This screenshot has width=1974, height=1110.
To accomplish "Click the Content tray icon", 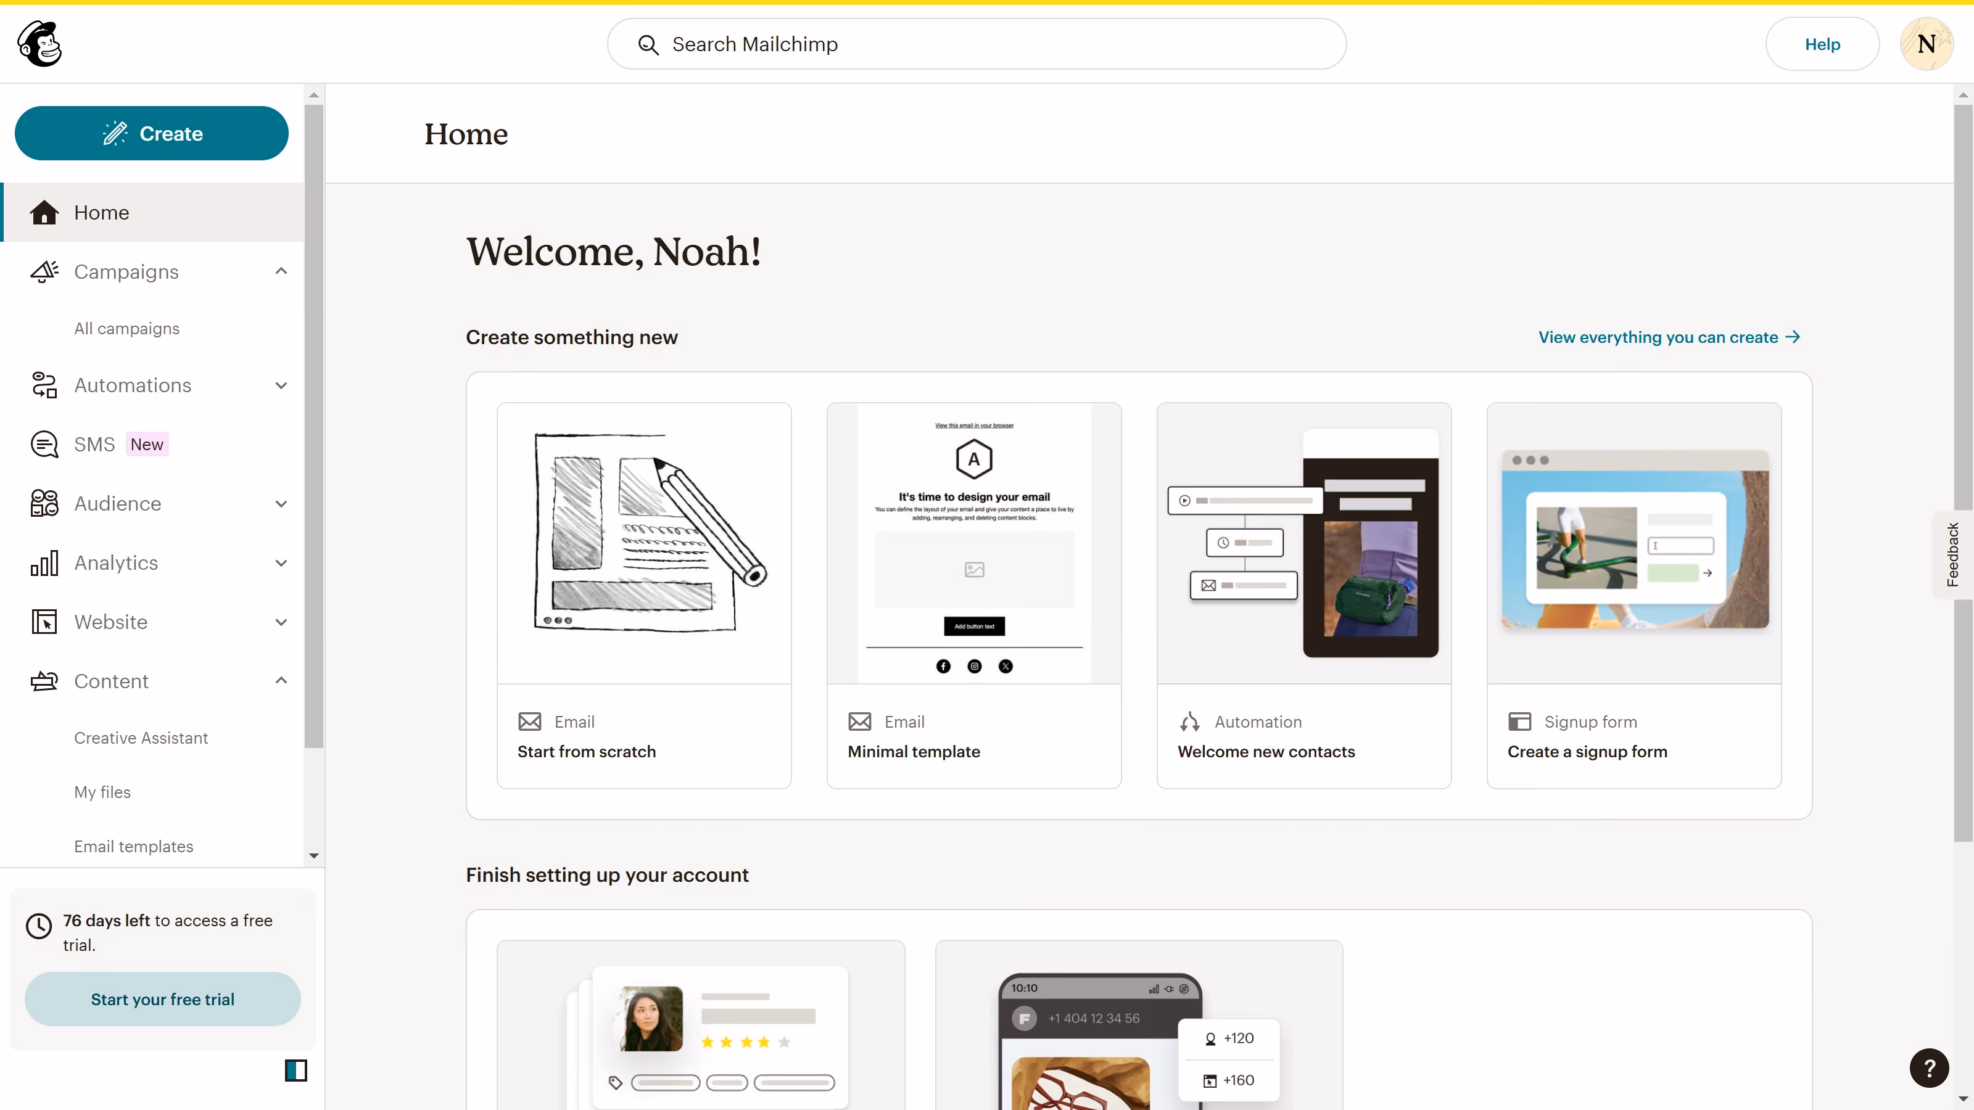I will 44,681.
